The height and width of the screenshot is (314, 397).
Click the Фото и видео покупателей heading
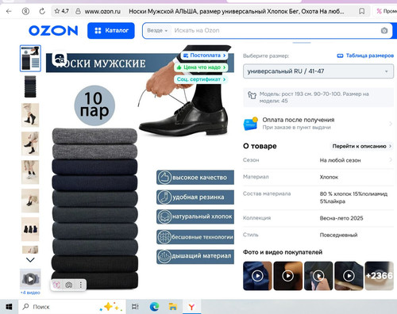click(x=283, y=252)
